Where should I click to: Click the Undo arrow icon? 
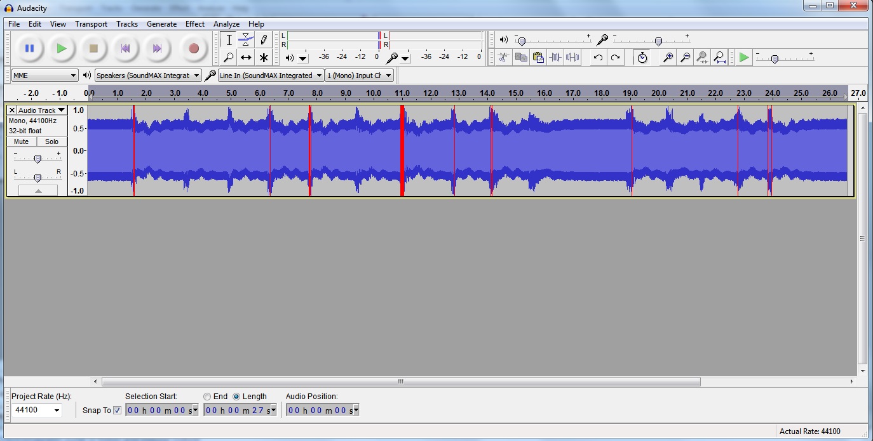(598, 58)
